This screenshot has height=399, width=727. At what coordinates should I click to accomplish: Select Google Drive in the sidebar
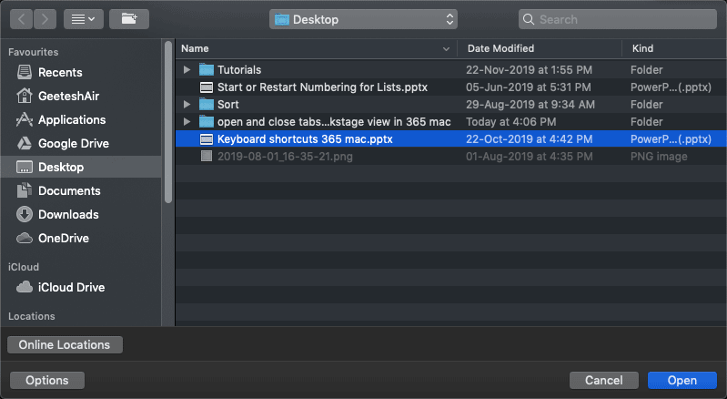pyautogui.click(x=73, y=144)
